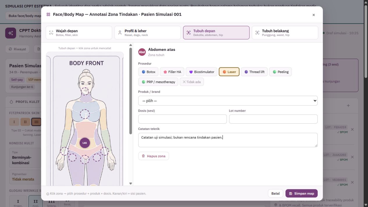
Task: Click the body scan icon on Tubuh depan
Action: (189, 33)
